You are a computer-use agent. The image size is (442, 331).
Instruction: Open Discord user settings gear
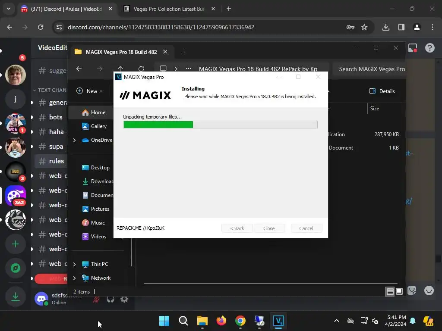click(124, 299)
